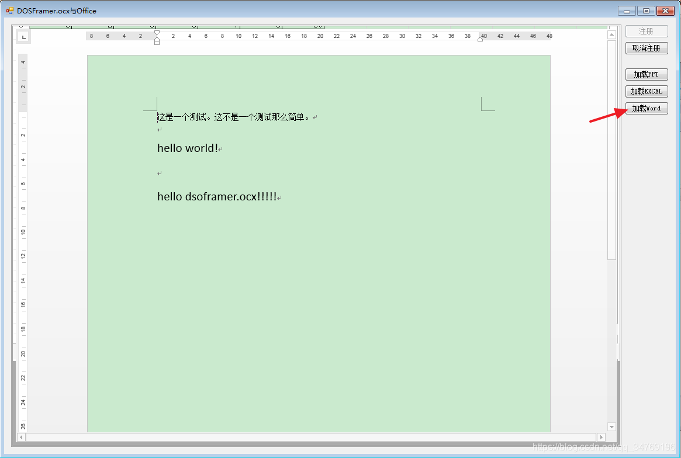Click the 取消注册 button
Screen dimensions: 681x458
coord(647,48)
